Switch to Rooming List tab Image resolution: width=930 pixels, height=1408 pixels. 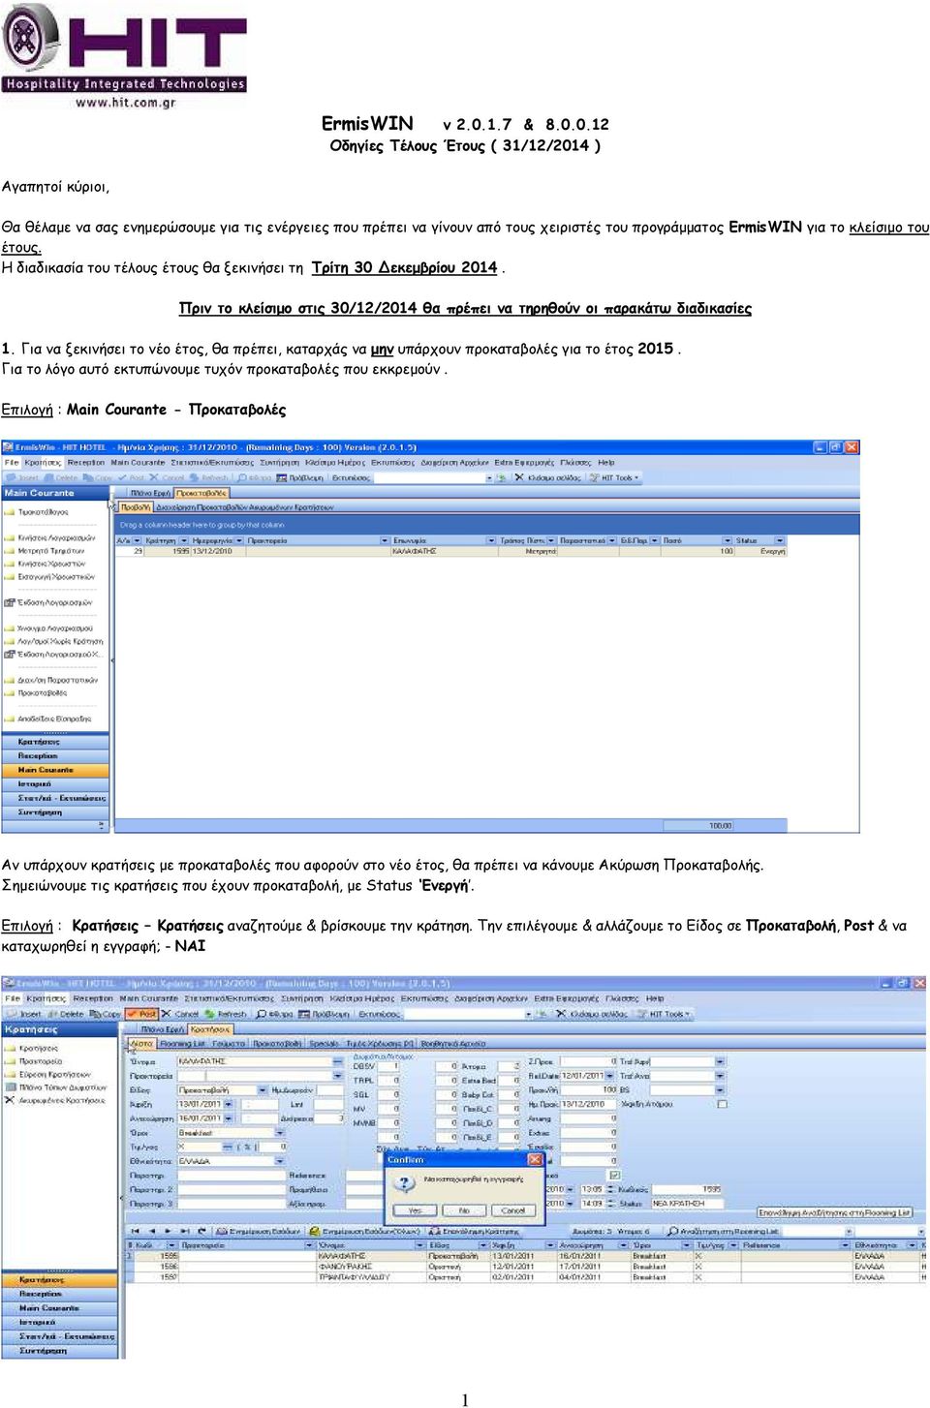[181, 1044]
